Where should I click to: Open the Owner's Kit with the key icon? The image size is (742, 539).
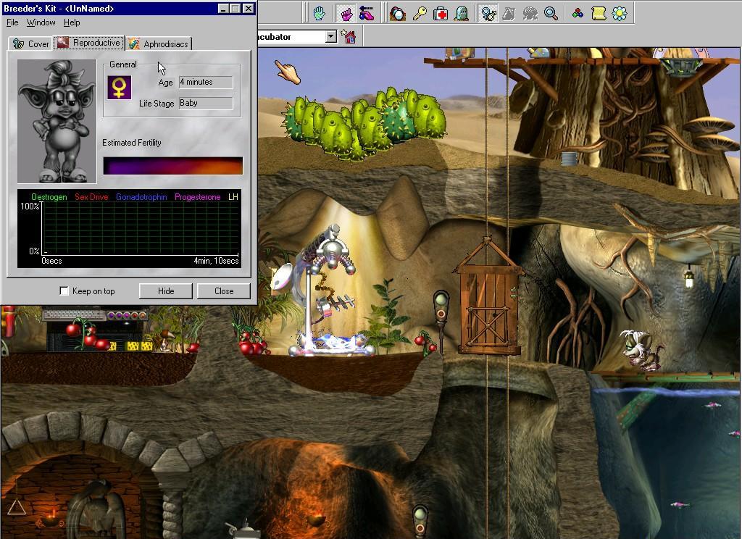tap(420, 13)
